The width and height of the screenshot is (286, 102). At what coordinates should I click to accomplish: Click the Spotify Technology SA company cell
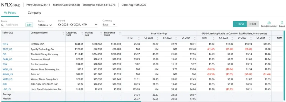pos(42,49)
